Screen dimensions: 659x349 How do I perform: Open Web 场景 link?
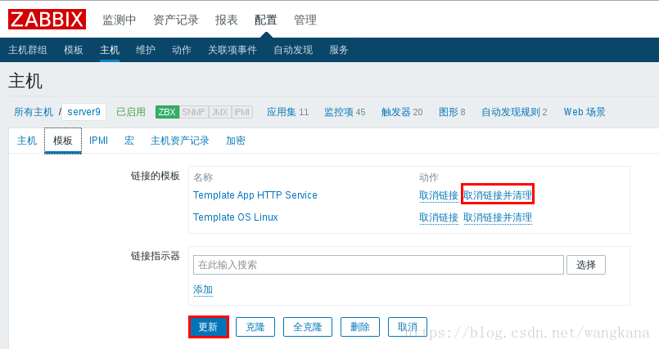(x=585, y=112)
